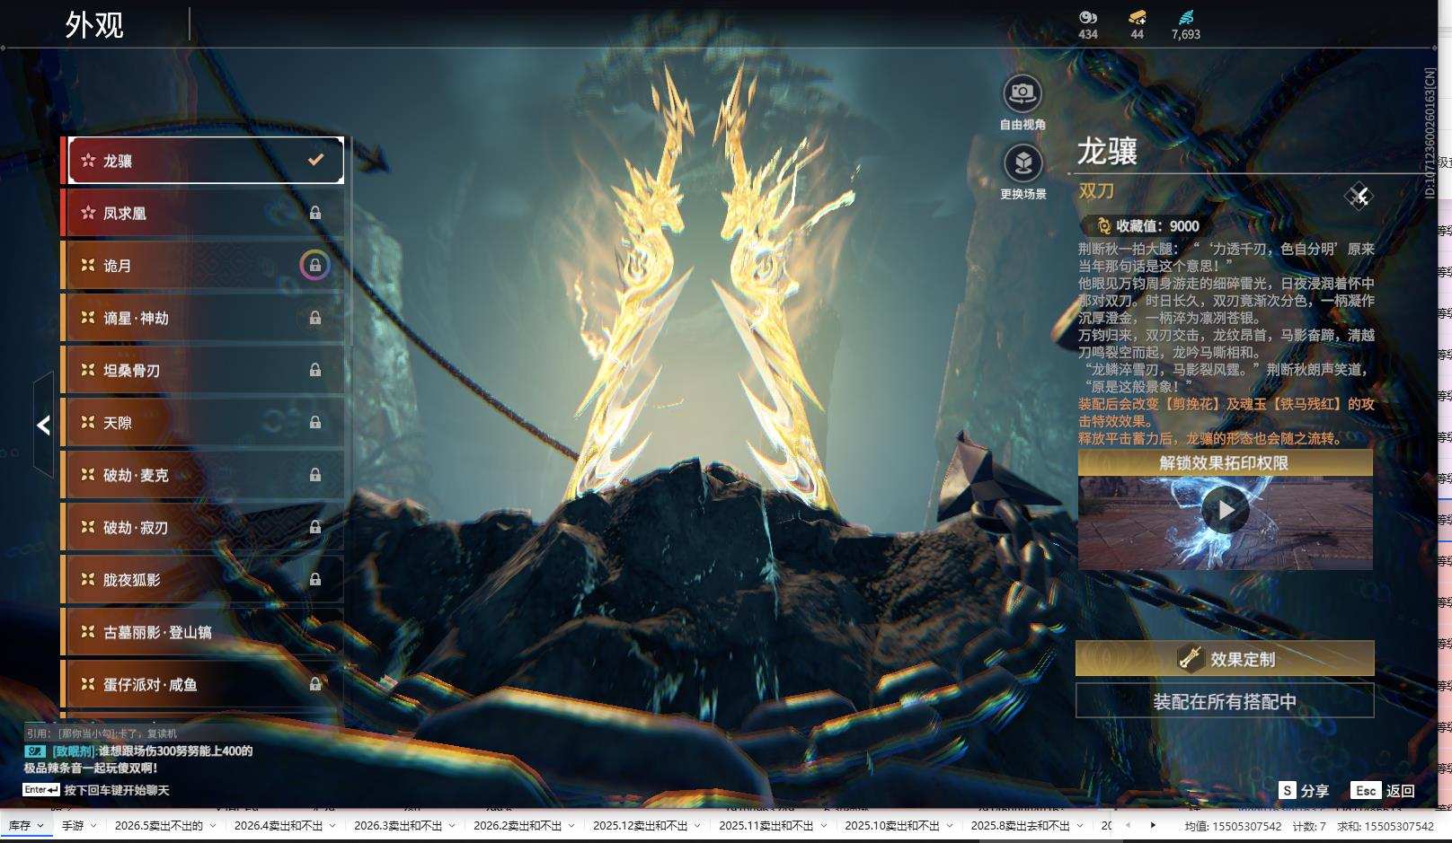1452x843 pixels.
Task: Select the 破劫·寂刃 skin row
Action: pos(202,527)
